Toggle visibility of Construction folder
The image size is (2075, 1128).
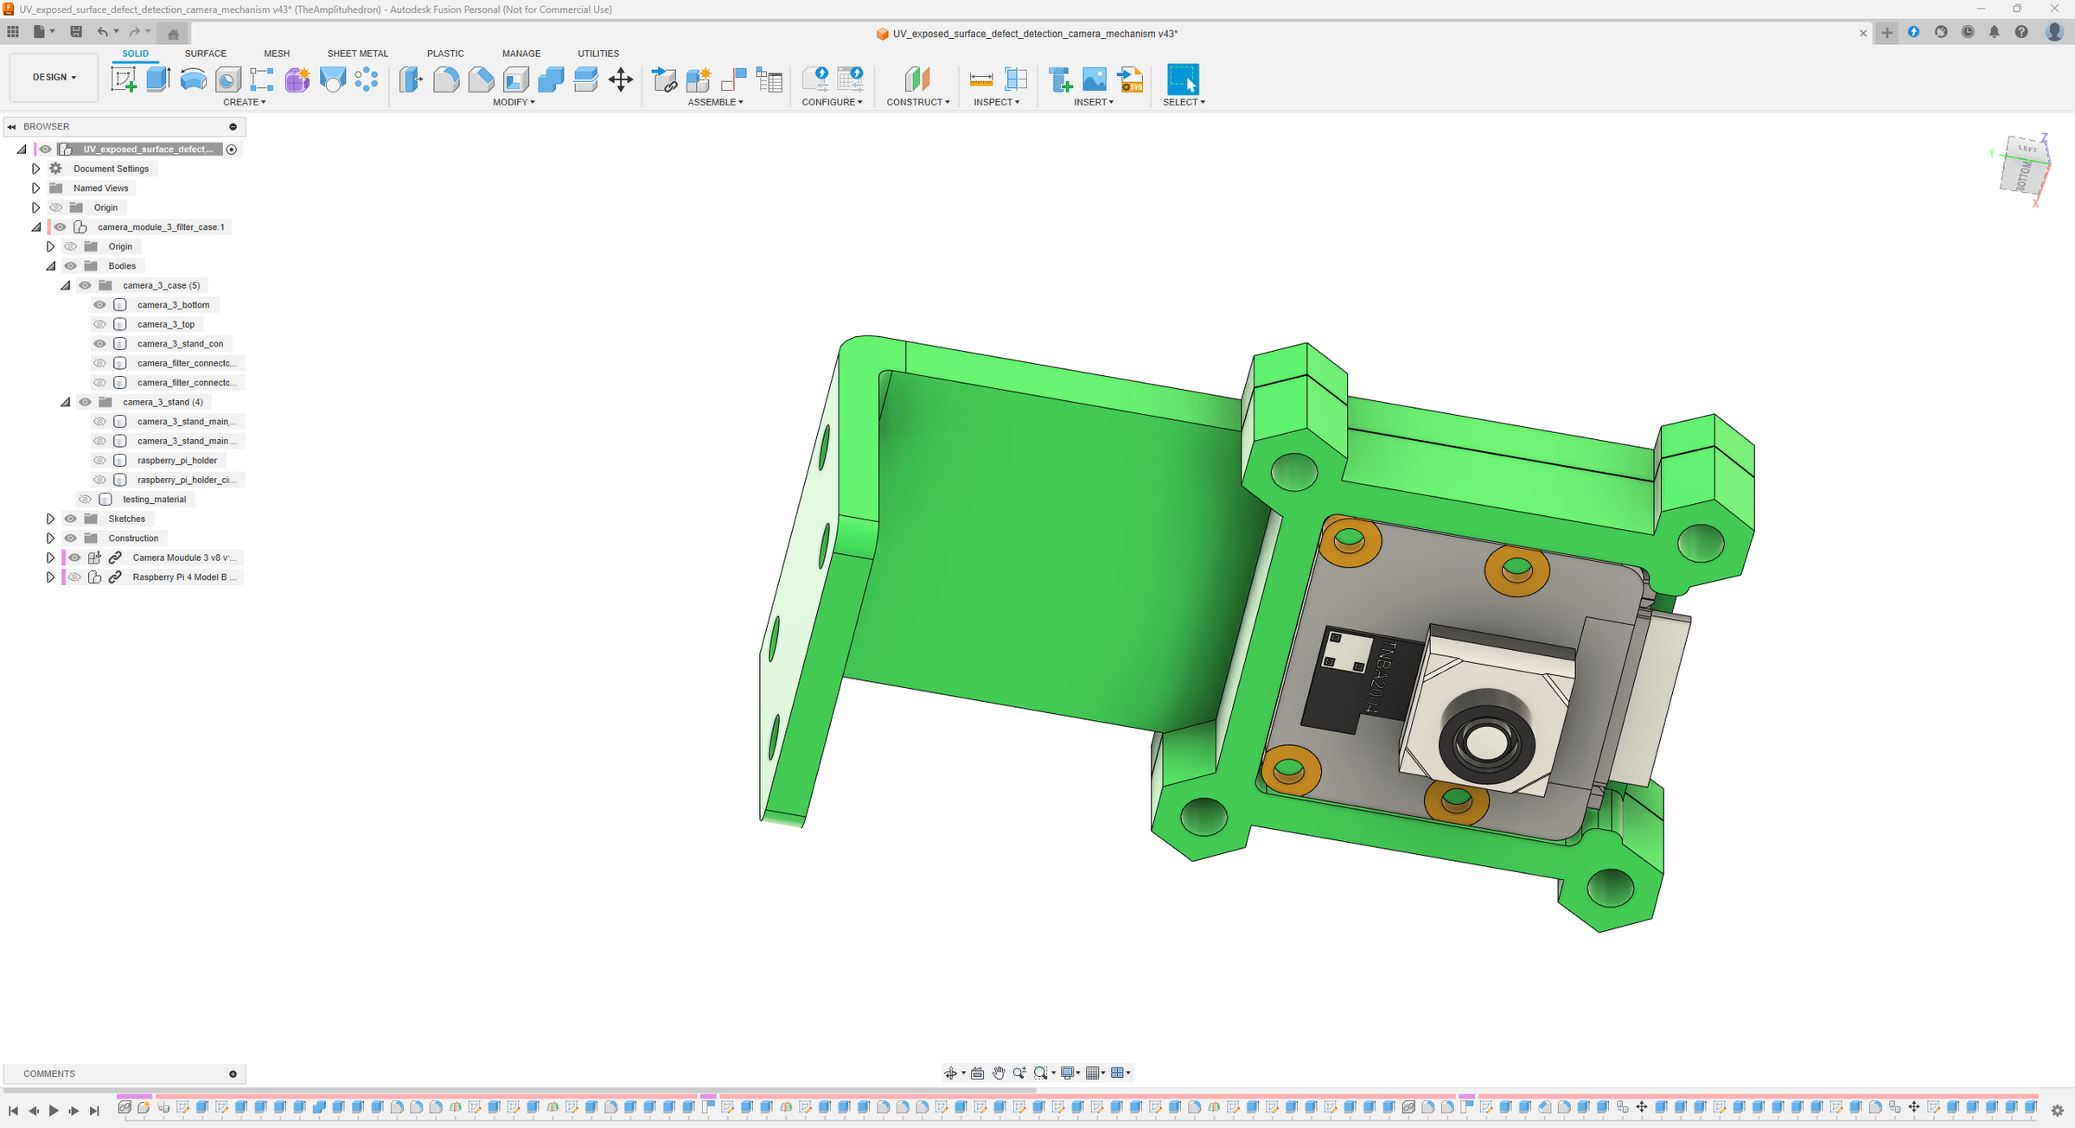(x=71, y=539)
